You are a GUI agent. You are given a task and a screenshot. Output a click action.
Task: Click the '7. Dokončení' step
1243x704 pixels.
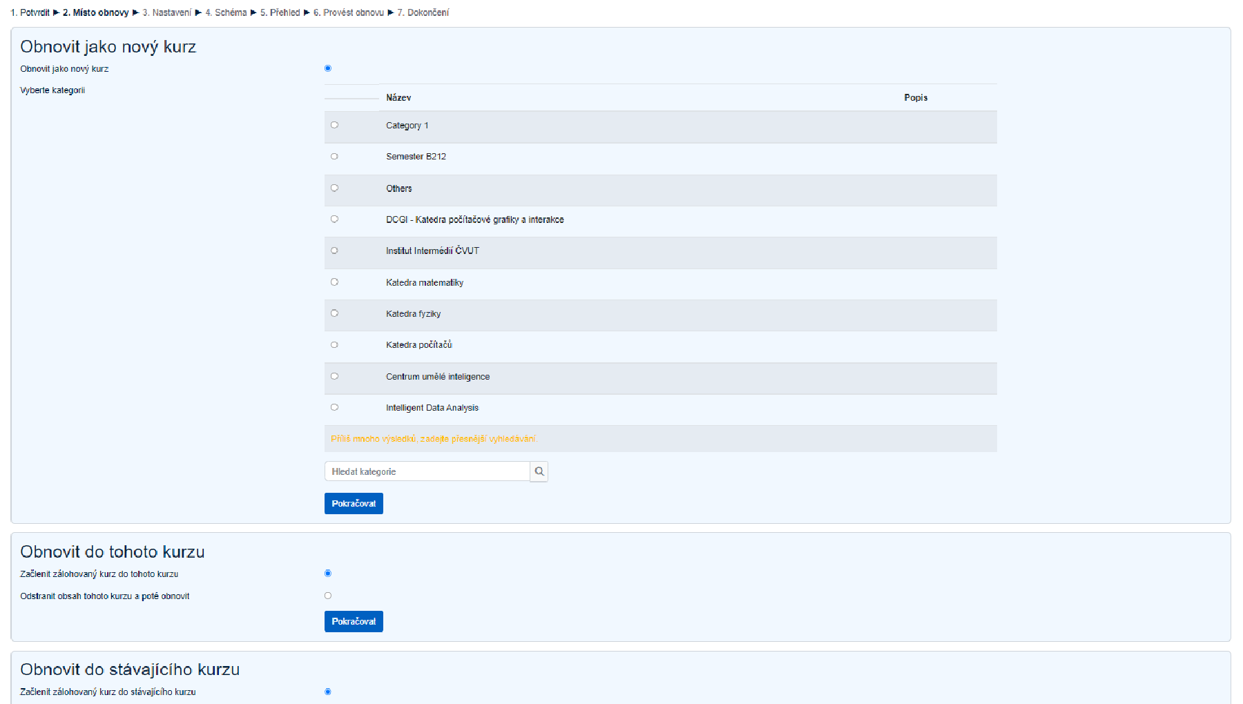(x=423, y=12)
